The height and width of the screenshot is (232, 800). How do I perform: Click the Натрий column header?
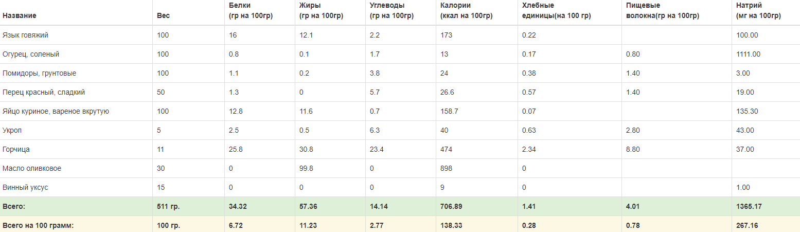(x=758, y=11)
